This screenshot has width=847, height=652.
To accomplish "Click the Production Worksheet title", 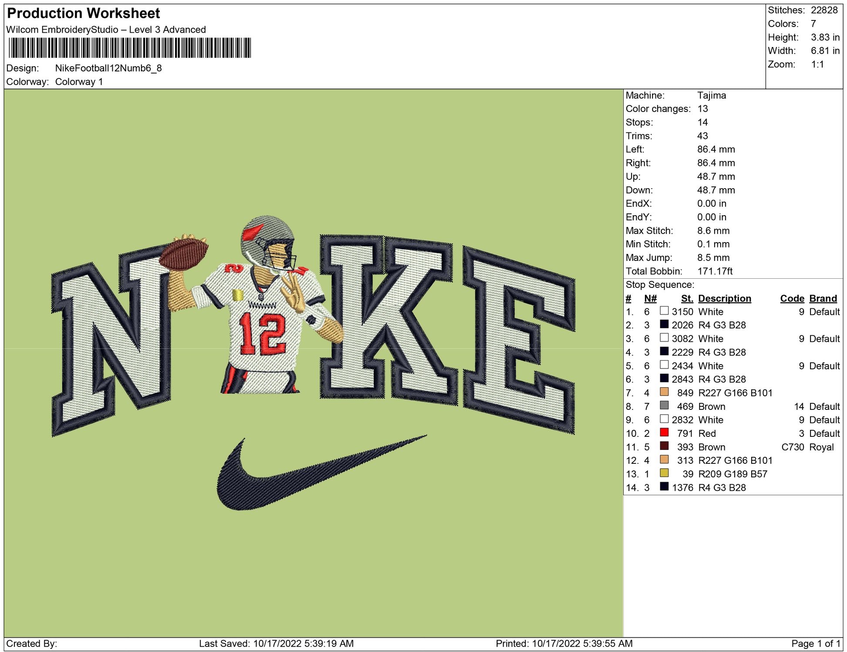I will click(x=84, y=14).
